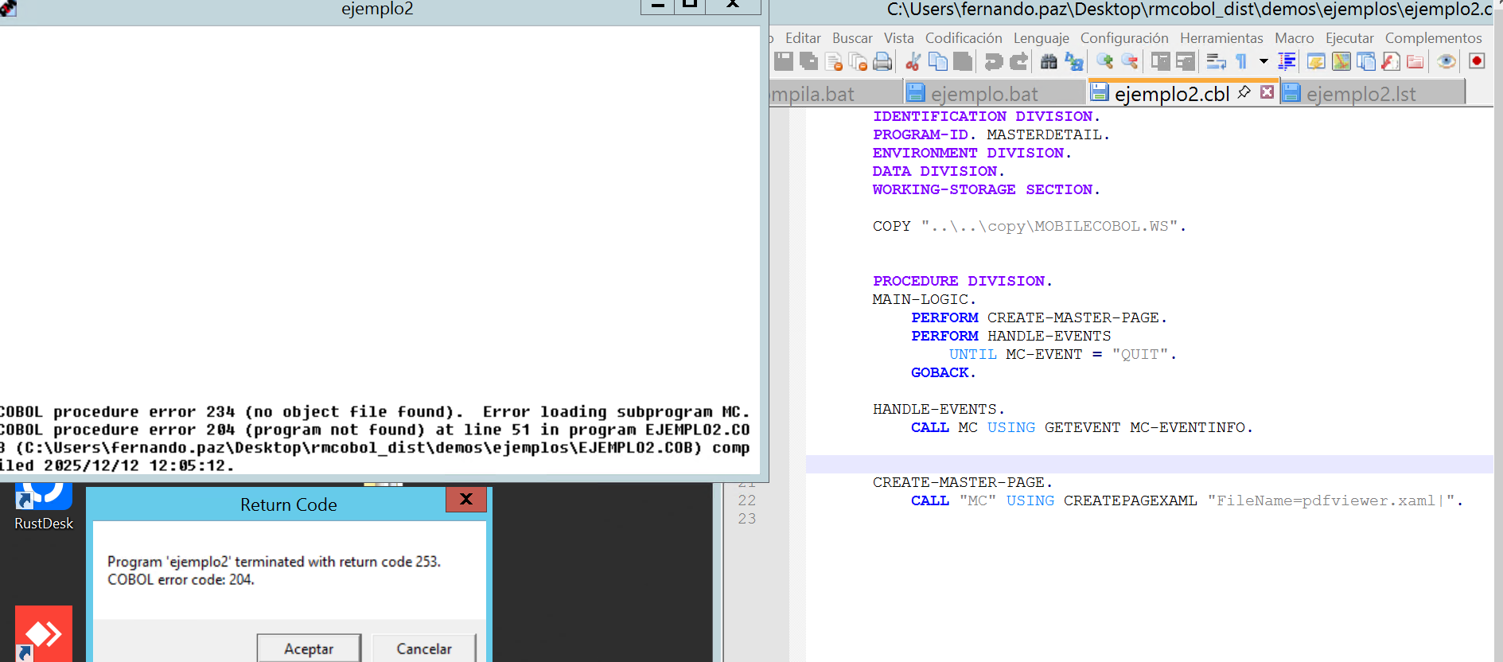Start macro recording with red record icon
The image size is (1503, 662).
[x=1477, y=61]
